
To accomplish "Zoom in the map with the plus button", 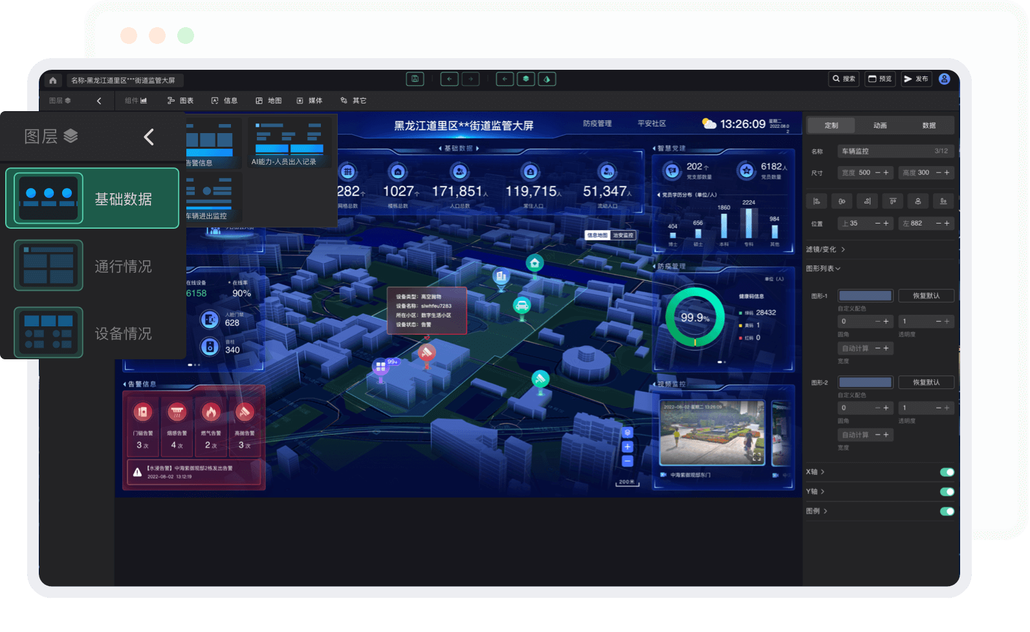I will point(627,447).
